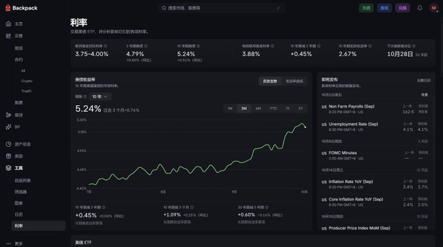Image resolution: width=443 pixels, height=247 pixels.
Task: Open the notifications bell
Action: pyautogui.click(x=420, y=8)
